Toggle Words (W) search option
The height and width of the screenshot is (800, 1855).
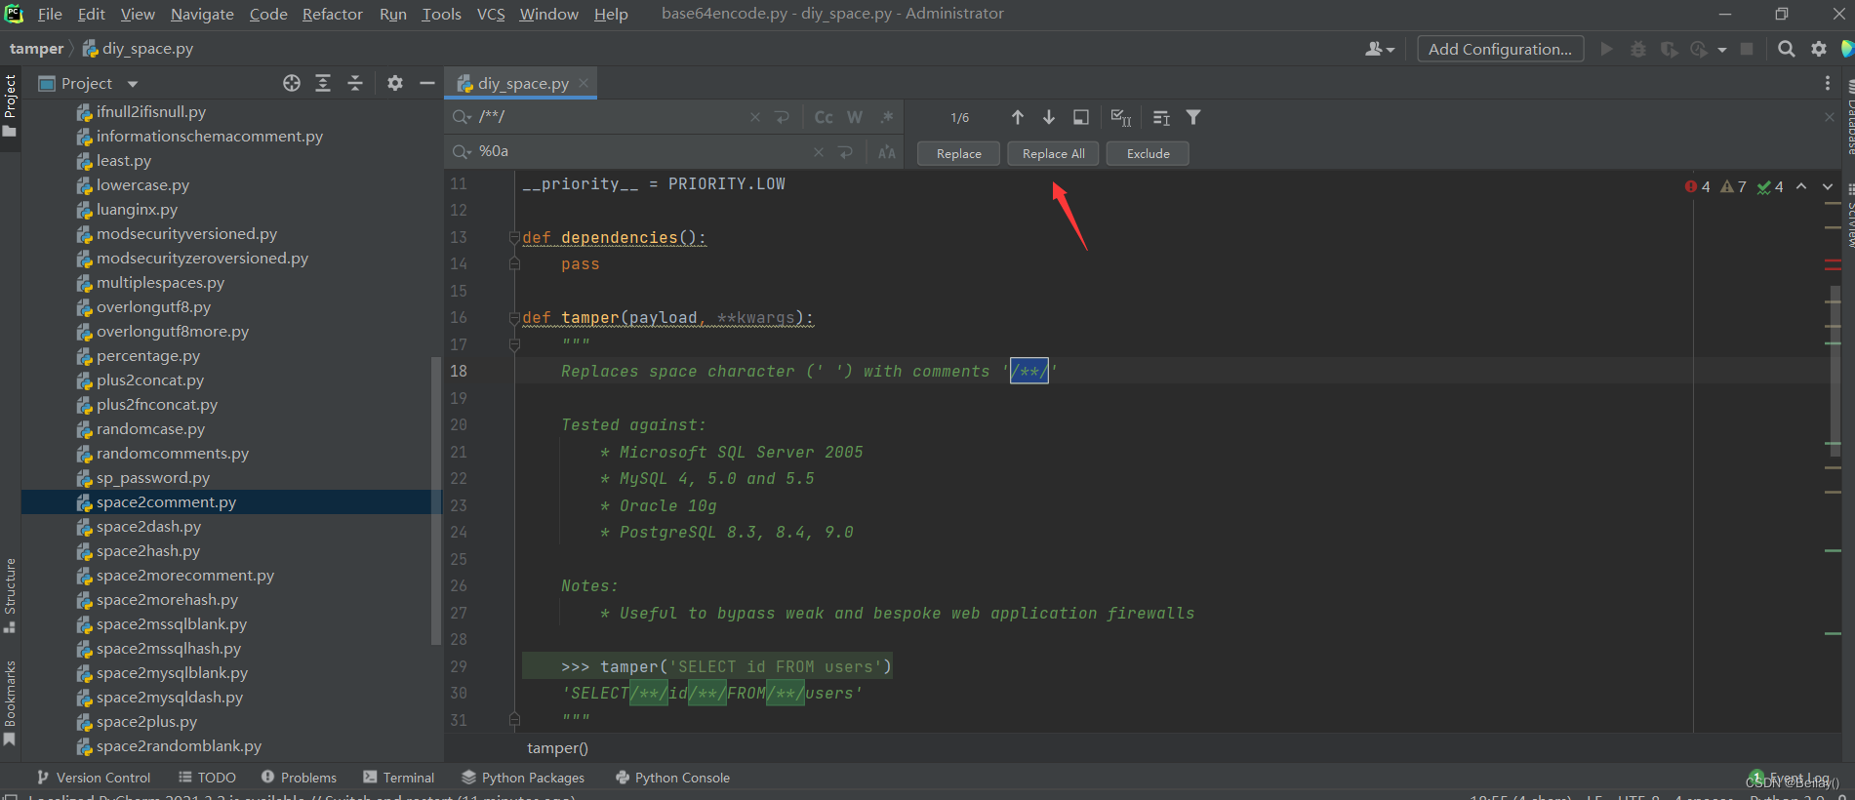click(855, 117)
